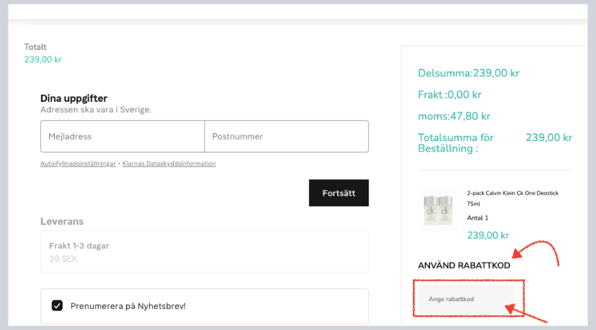Click the Antal 1 quantity text
This screenshot has width=596, height=330.
[477, 218]
